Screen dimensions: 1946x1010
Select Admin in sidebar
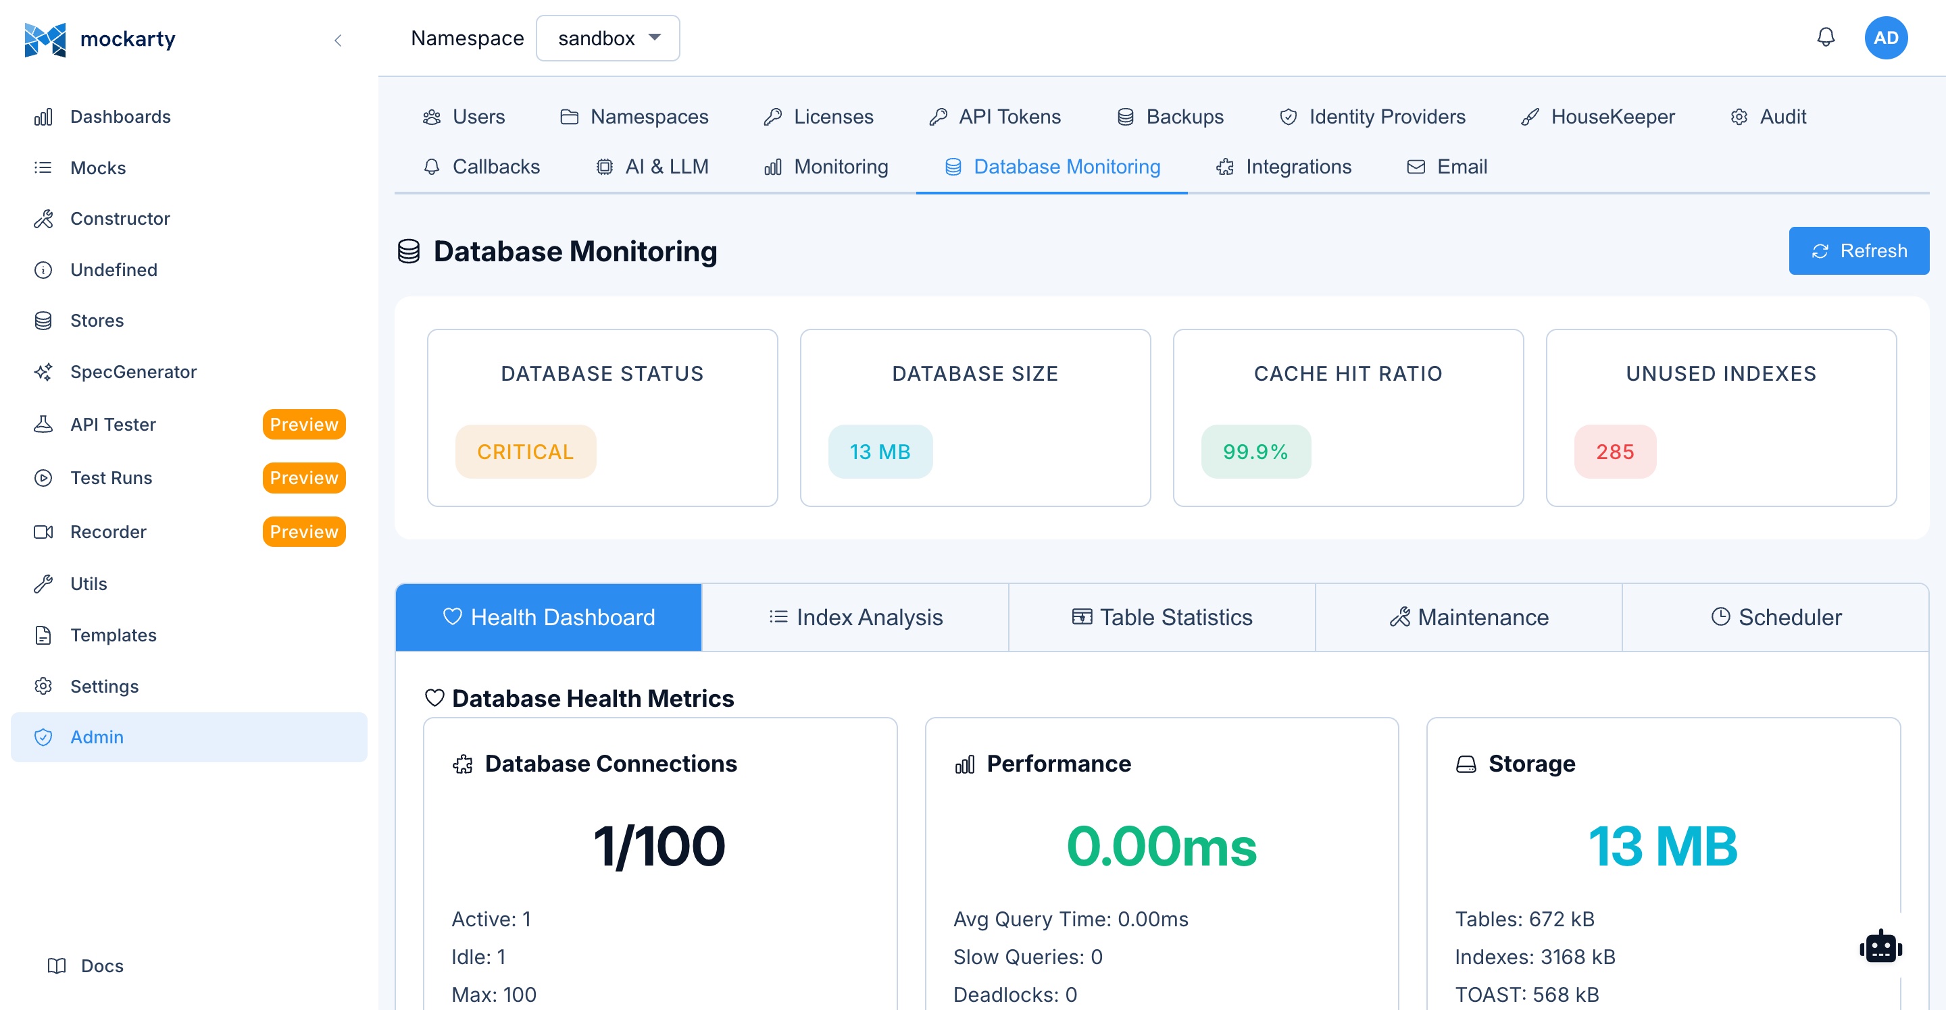(x=188, y=737)
